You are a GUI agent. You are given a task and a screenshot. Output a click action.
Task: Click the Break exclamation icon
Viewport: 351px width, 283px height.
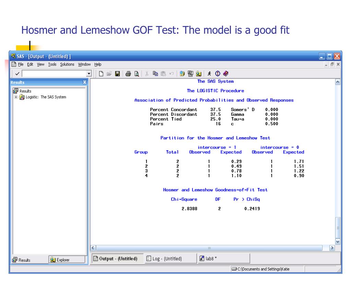click(x=218, y=74)
